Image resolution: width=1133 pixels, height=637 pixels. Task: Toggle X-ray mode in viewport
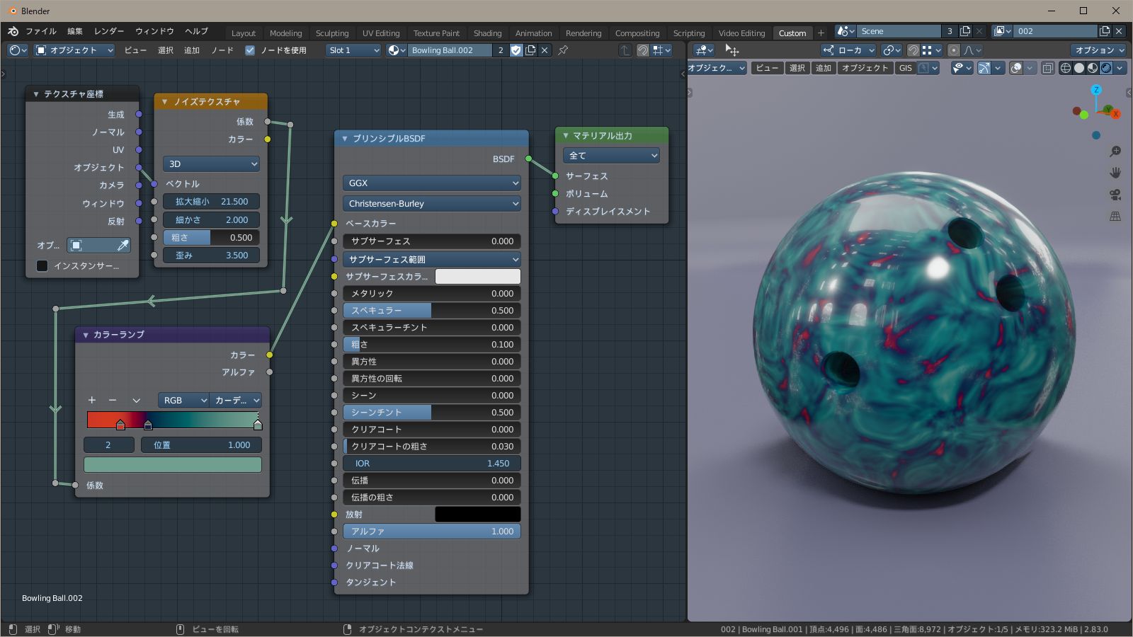click(1047, 68)
